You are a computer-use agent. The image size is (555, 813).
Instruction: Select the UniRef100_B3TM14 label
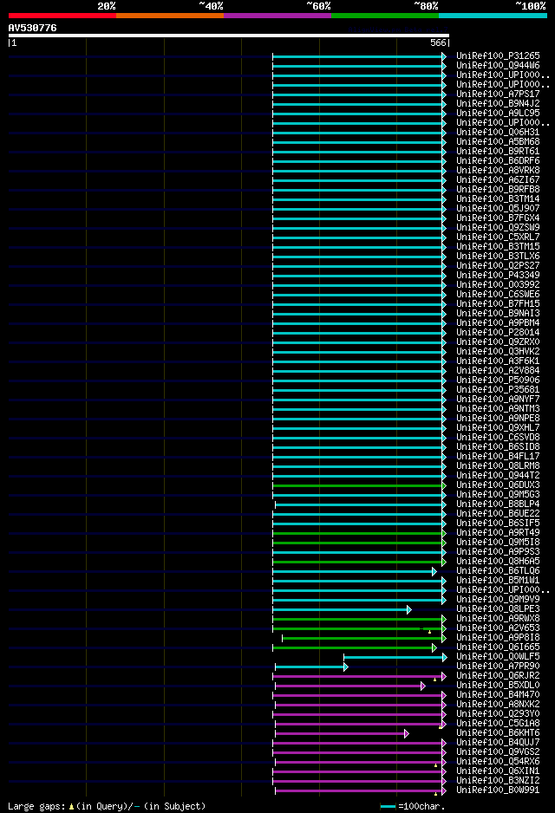[x=498, y=198]
